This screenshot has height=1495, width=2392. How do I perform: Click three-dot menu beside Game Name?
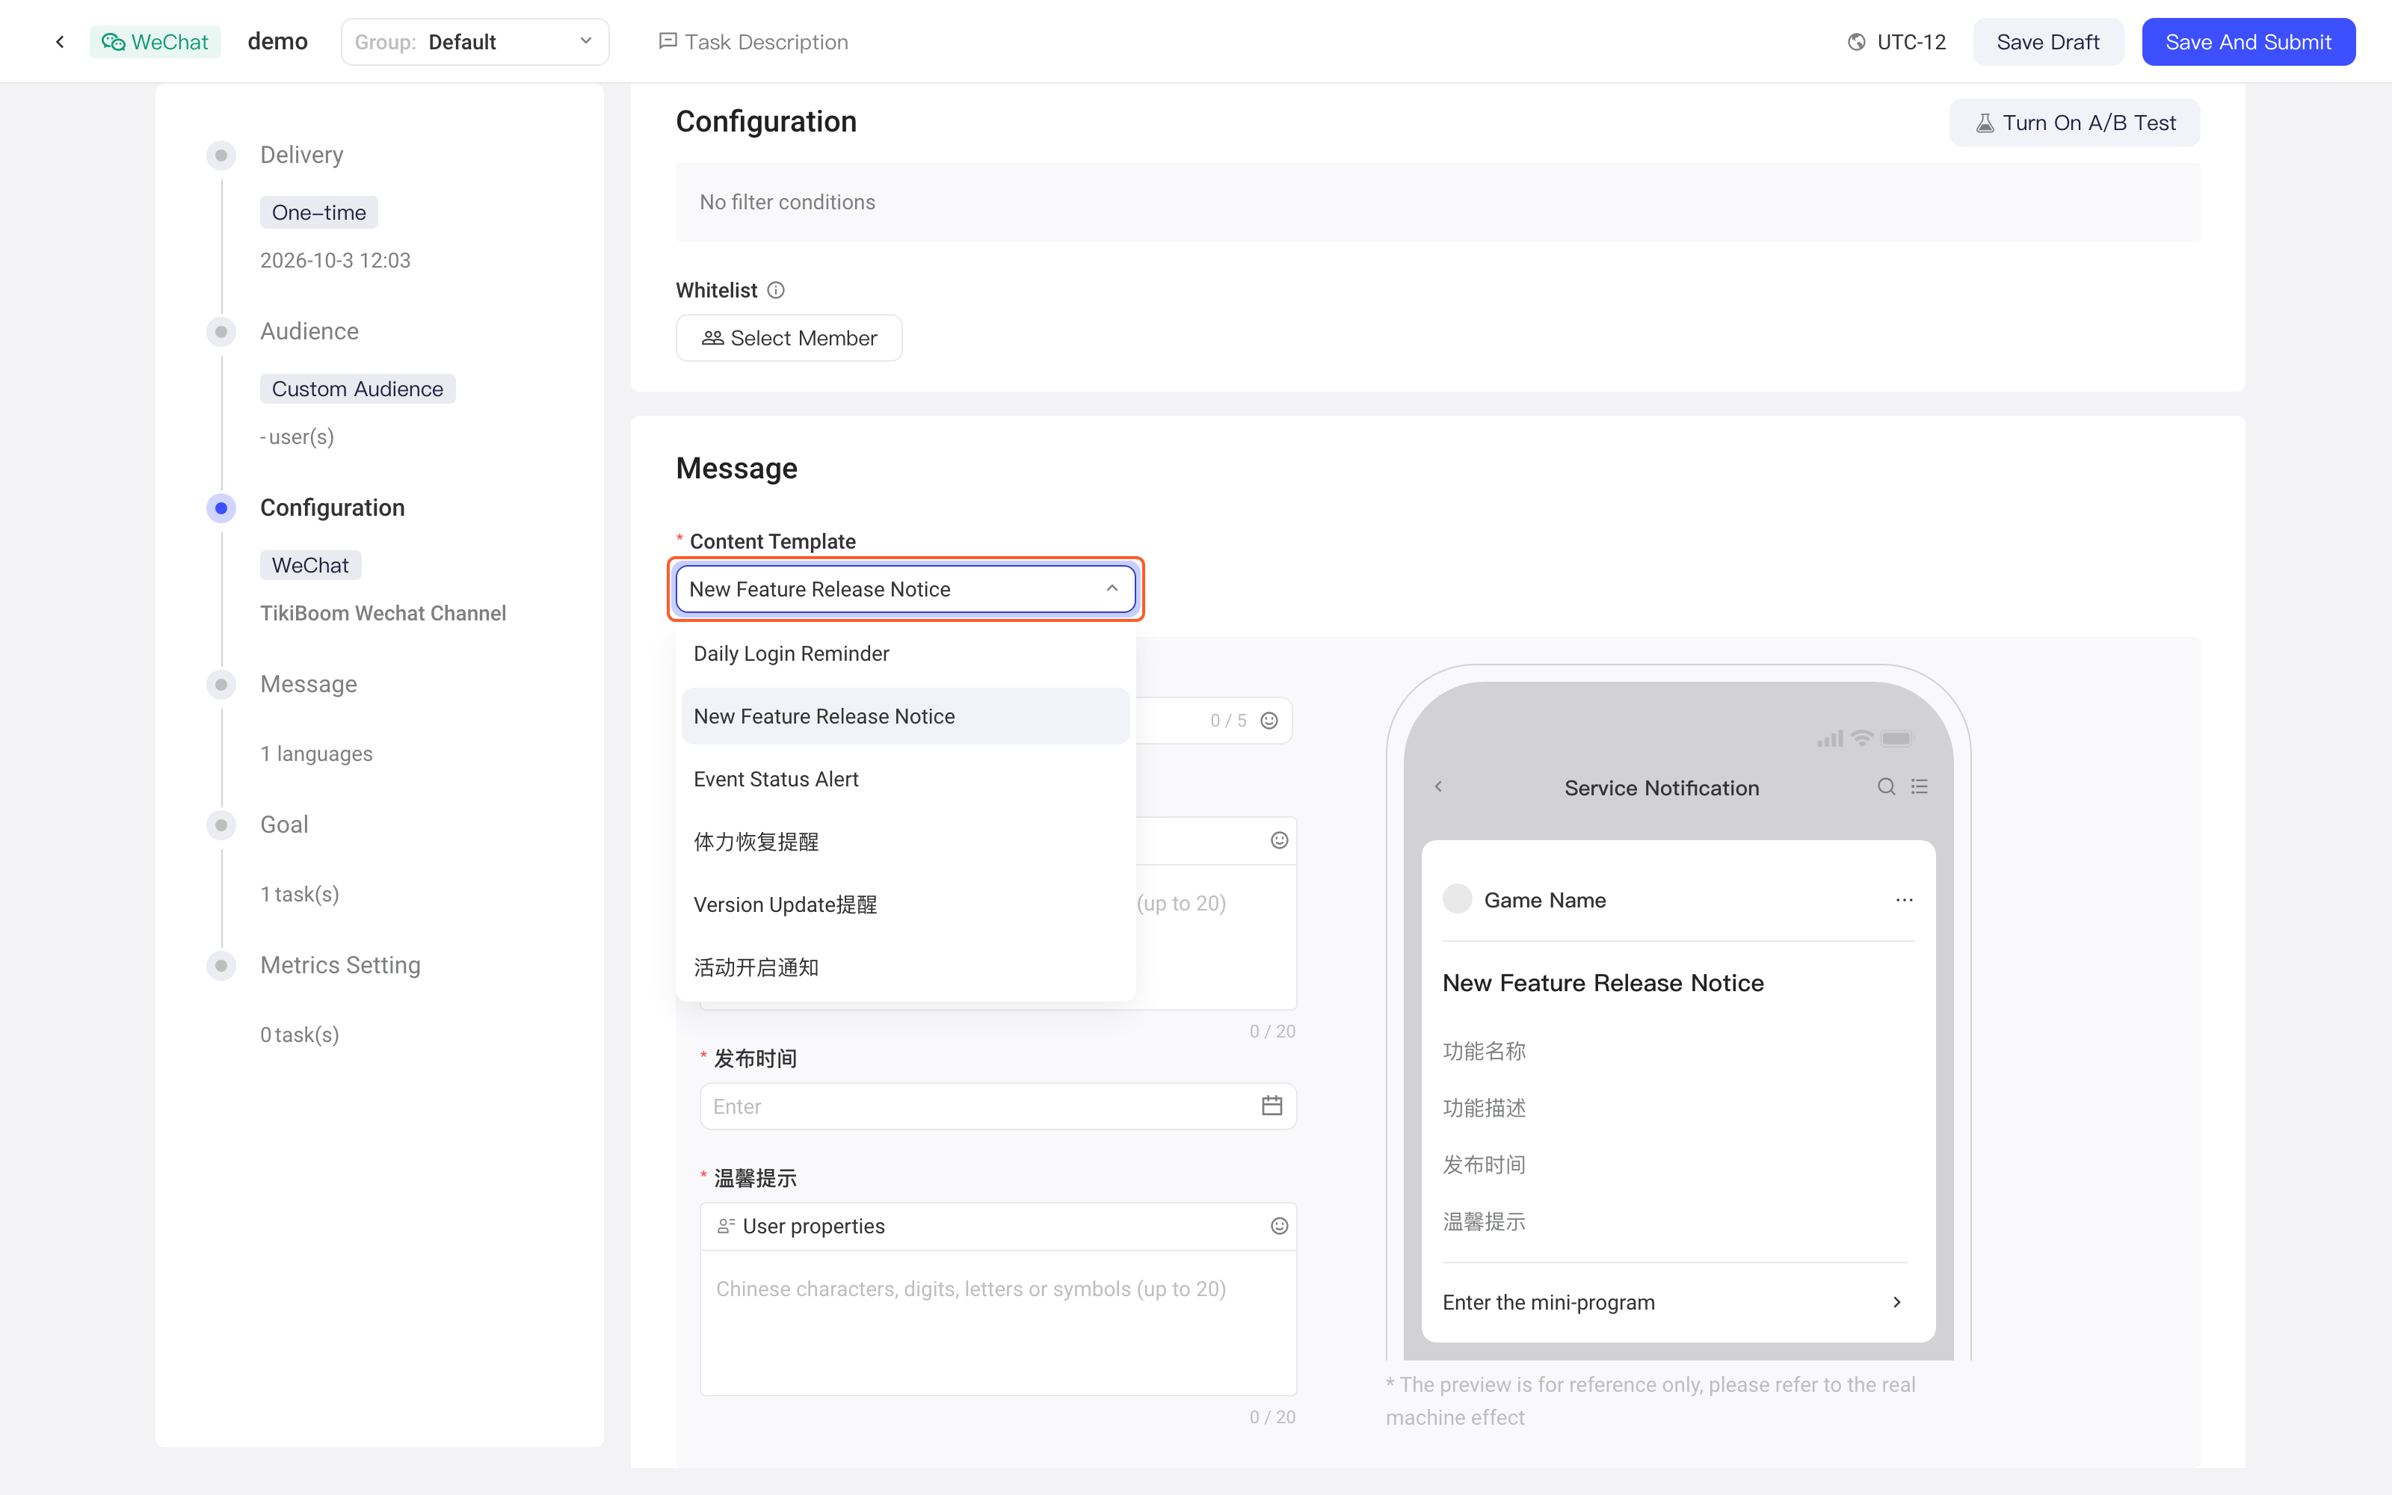(1905, 900)
